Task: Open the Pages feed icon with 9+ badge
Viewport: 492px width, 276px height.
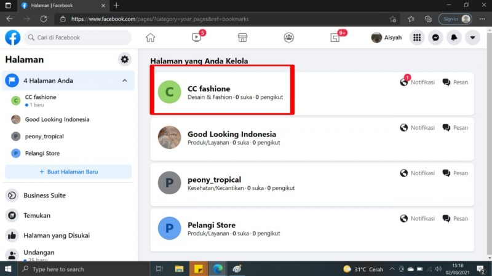Action: (x=335, y=37)
